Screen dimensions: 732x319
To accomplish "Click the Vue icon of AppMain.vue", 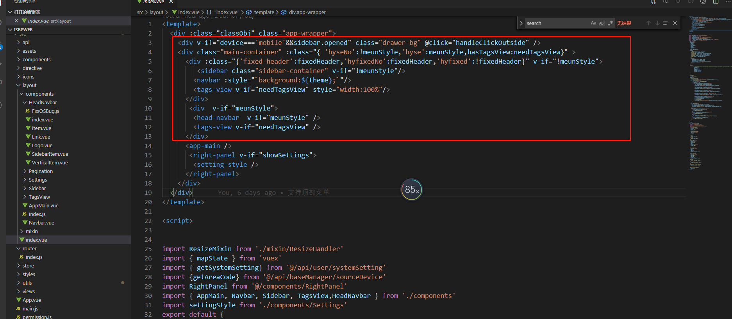I will (x=25, y=205).
